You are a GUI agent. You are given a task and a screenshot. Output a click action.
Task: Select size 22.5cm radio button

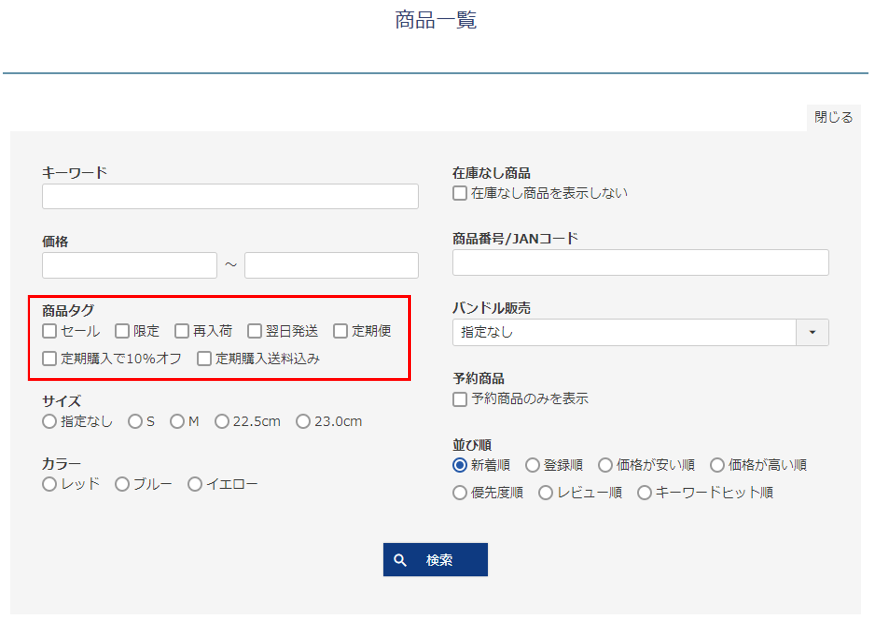pyautogui.click(x=222, y=421)
